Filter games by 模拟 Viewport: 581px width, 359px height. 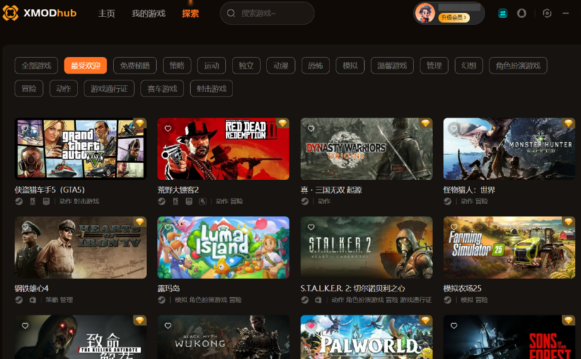point(350,66)
